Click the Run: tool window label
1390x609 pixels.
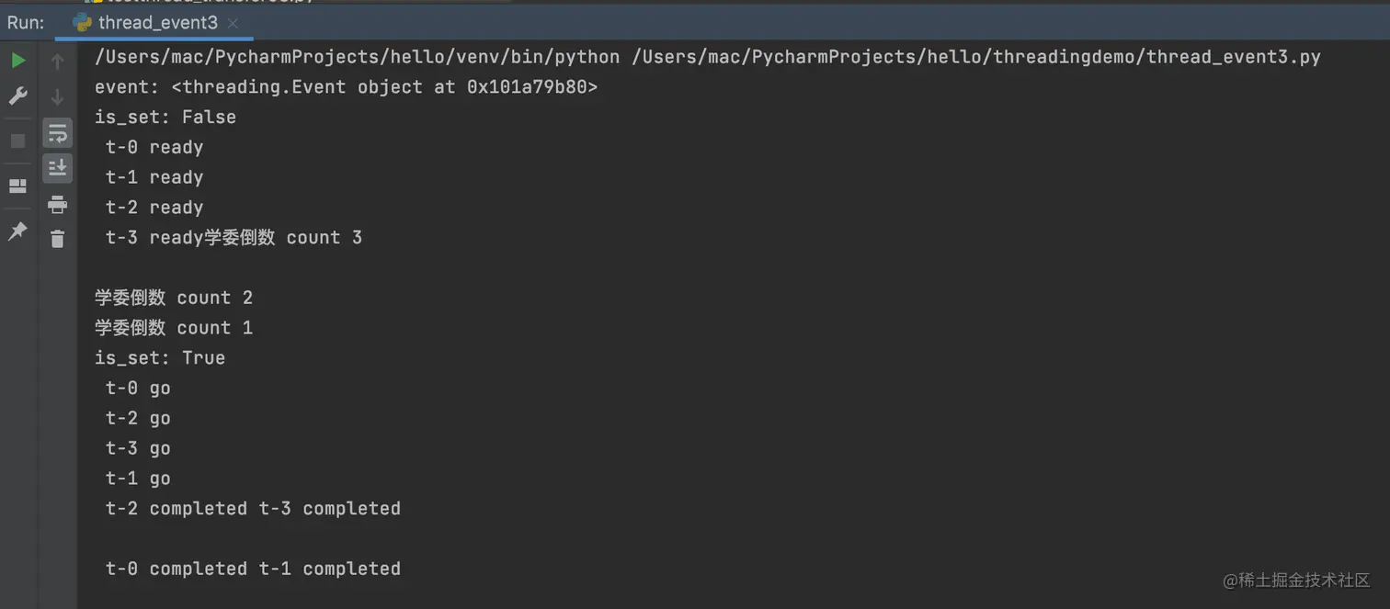tap(26, 23)
